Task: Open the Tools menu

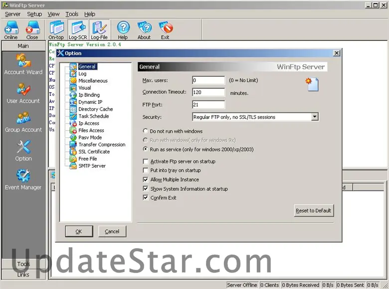Action: 72,14
